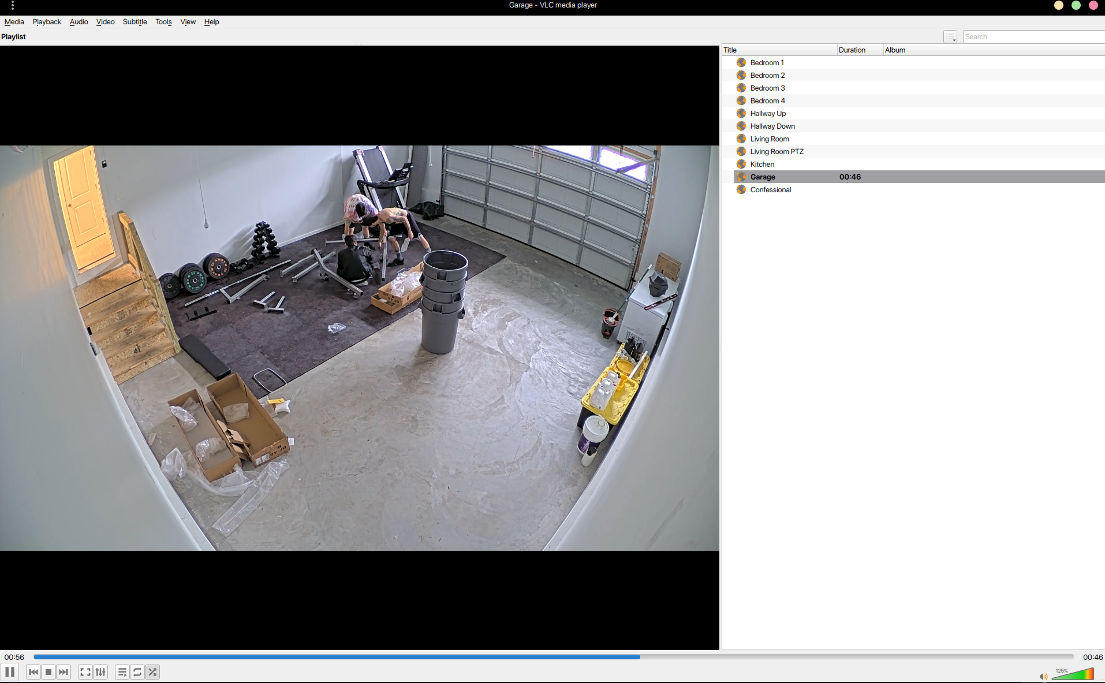The width and height of the screenshot is (1105, 683).
Task: Adjust the volume slider at 125%
Action: pyautogui.click(x=1073, y=674)
